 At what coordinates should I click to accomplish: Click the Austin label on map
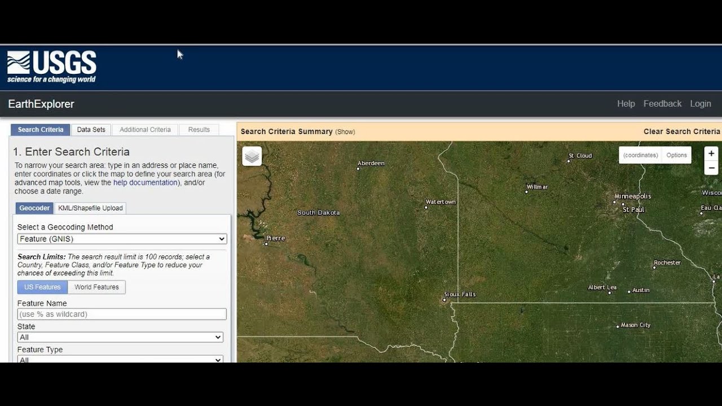point(641,290)
